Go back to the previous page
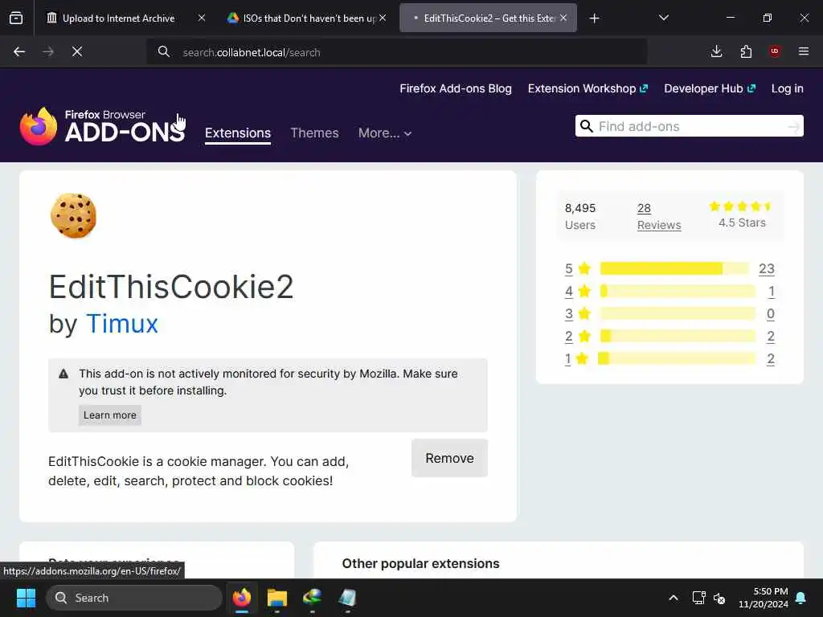 point(19,51)
